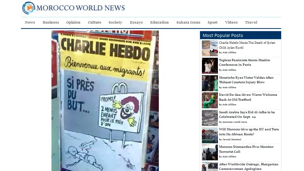The width and height of the screenshot is (304, 171).
Task: Click thumbnail for Topless Feminists post
Action: coord(210,66)
